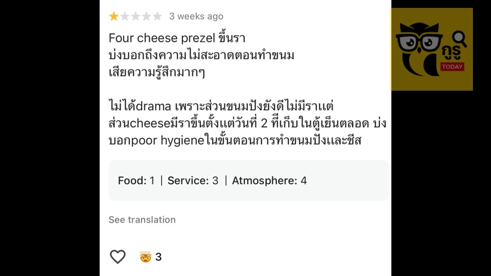Click the heart like icon
This screenshot has width=491, height=276.
pos(118,257)
